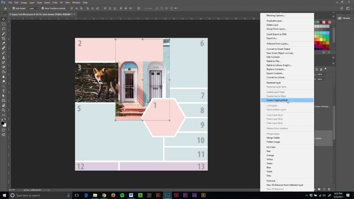Click the foreground color swatch

(x=2, y=123)
